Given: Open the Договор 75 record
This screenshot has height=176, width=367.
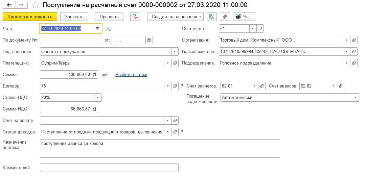Looking at the screenshot, I should point(175,86).
